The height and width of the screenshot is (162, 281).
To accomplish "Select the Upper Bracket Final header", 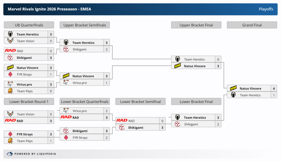I will click(x=196, y=25).
